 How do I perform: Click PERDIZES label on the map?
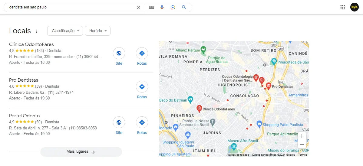(x=210, y=70)
